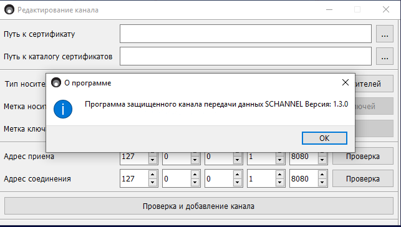Viewport: 401px width, 227px height.
Task: Decrease fourth octet of Адрес соединения
Action: (x=280, y=183)
